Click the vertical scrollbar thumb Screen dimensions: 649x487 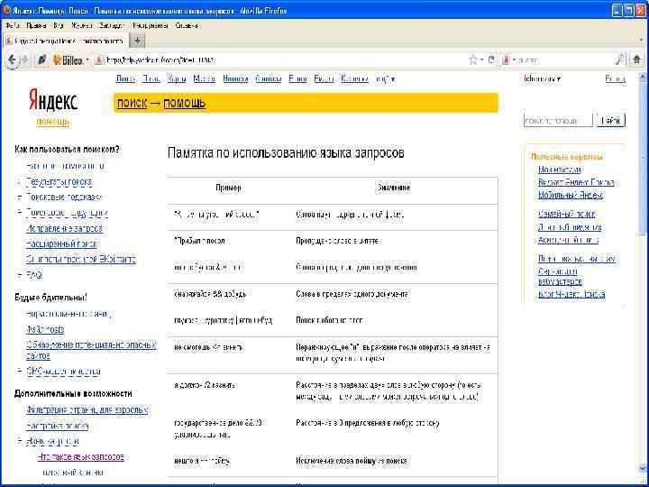coord(643,157)
